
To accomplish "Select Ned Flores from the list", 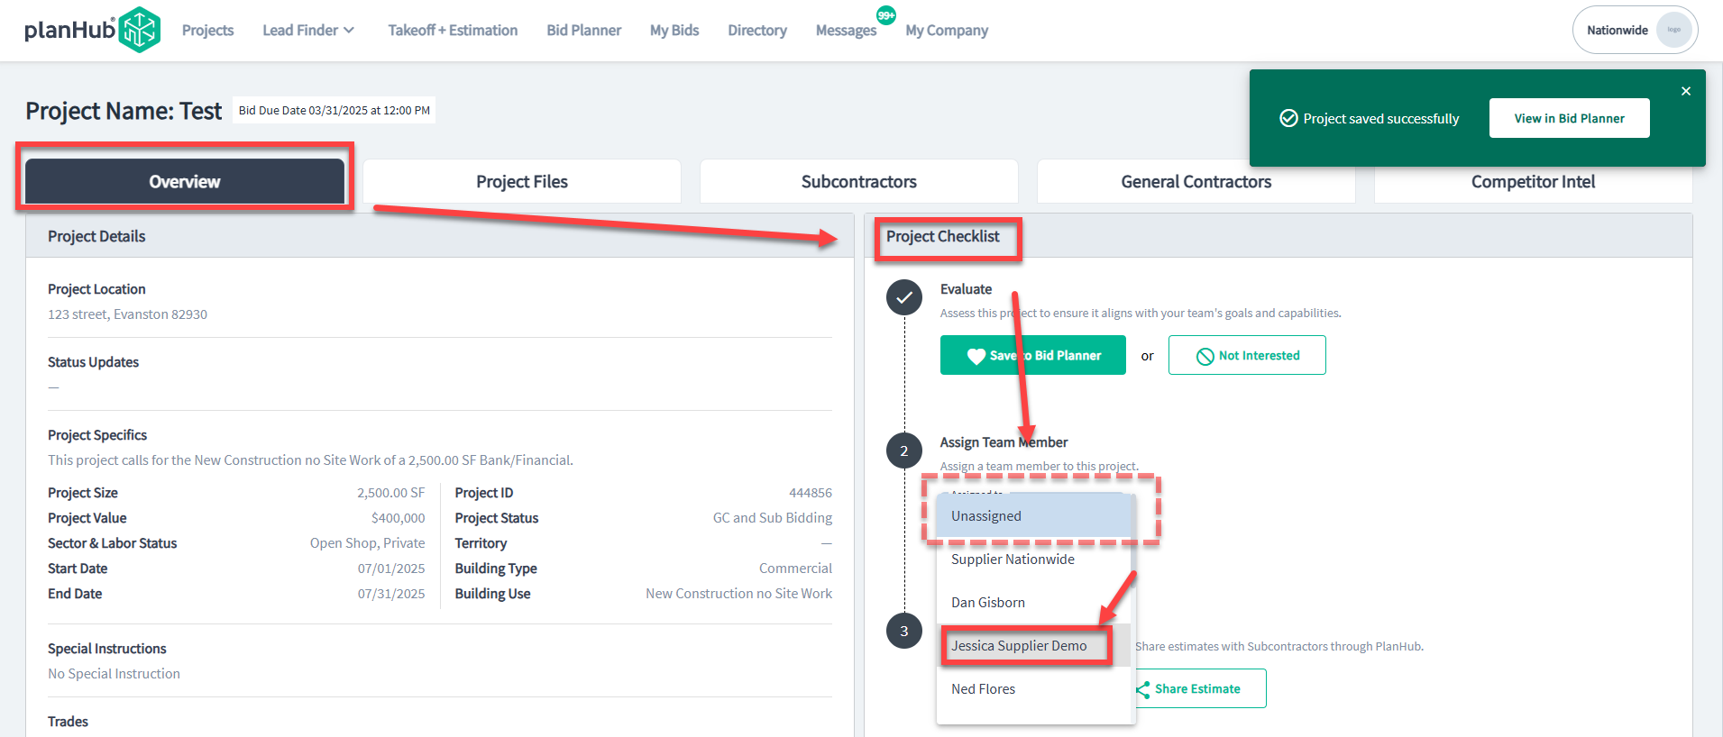I will click(1034, 688).
